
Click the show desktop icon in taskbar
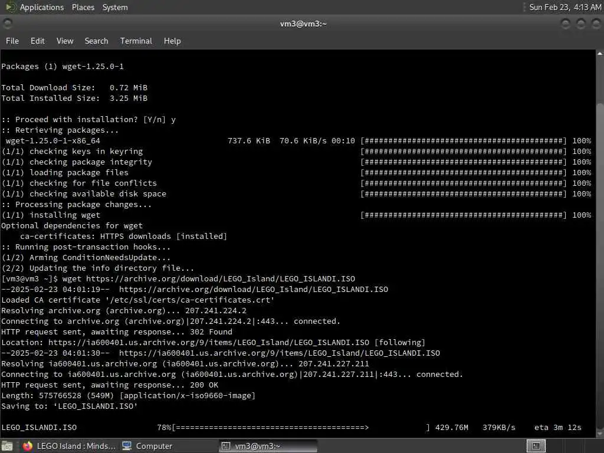pos(7,446)
